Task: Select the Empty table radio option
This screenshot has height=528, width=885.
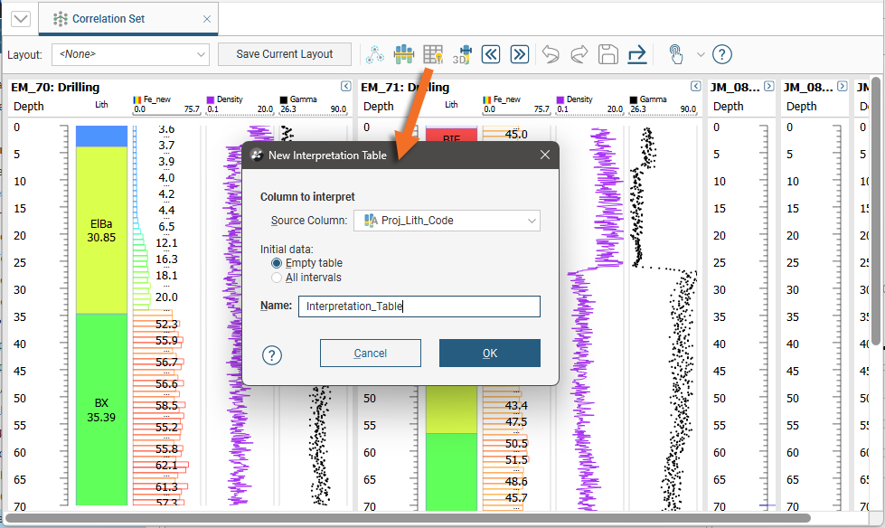Action: 278,263
